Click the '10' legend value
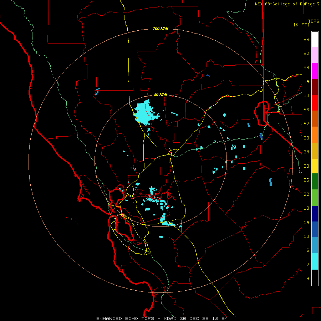This screenshot has height=321, width=321. point(306,236)
